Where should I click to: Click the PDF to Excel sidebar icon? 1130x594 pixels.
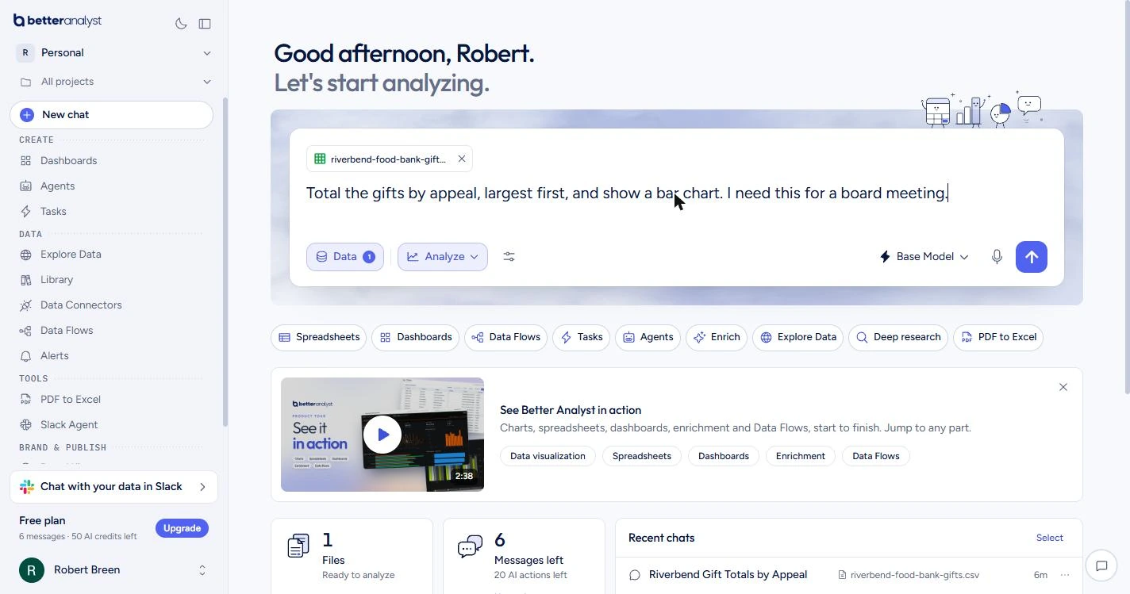25,400
